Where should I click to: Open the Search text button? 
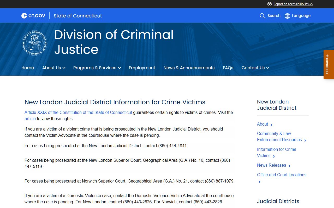coord(274,16)
